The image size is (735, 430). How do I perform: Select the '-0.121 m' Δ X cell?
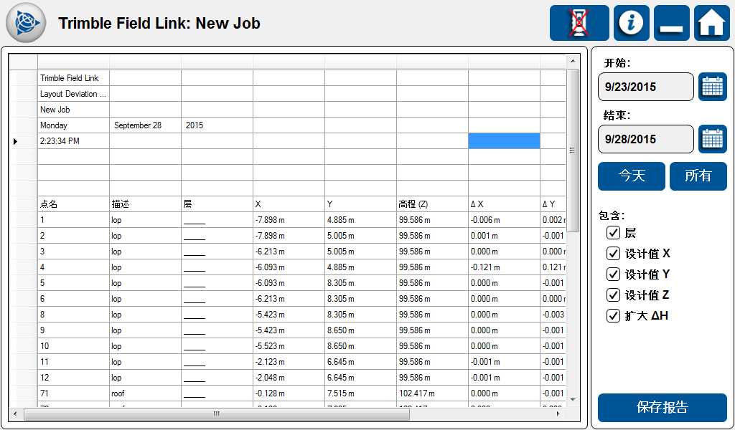coord(504,267)
